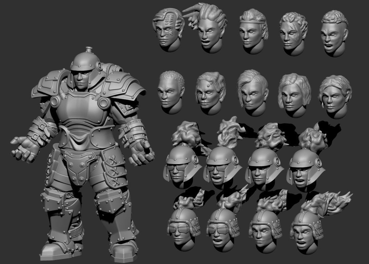Screen dimensions: 369x264
Task: Select the head with short cropped textured hair
Action: (x=171, y=92)
